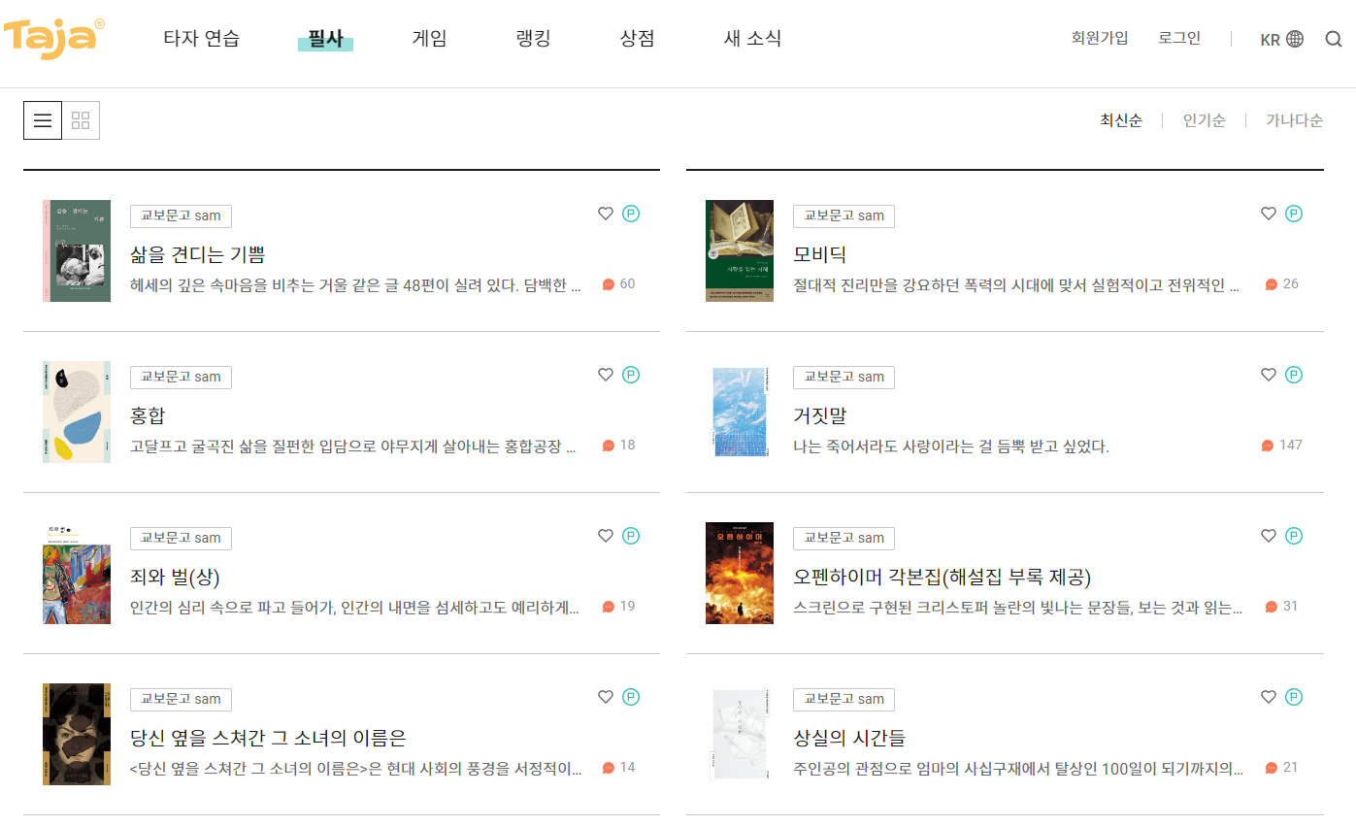Open comments icon for 모비딕
Image resolution: width=1356 pixels, height=827 pixels.
pos(1272,284)
